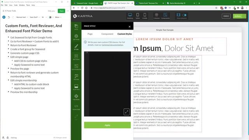Select the Custom Styles tab
The image size is (249, 140).
tap(124, 34)
